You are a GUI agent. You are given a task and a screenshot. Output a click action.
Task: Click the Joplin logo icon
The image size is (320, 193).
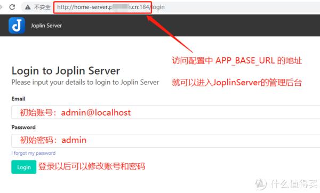point(17,25)
